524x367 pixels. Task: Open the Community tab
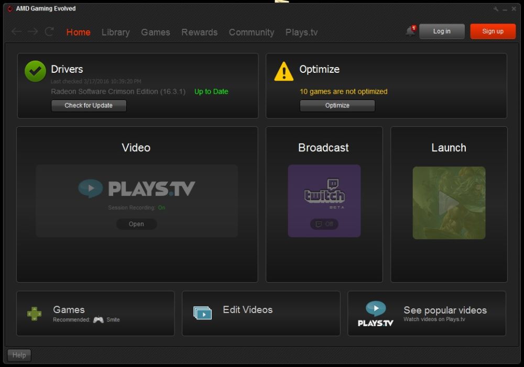point(252,32)
